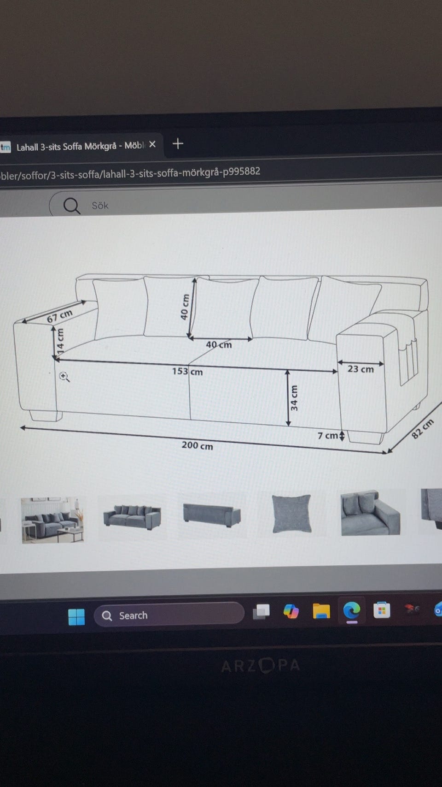Click the 200 cm width label
442x787 pixels.
coord(197,445)
